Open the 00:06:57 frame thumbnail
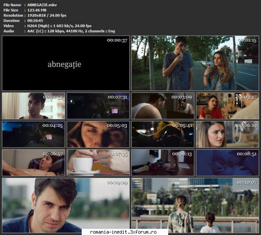Image resolution: width=261 pixels, height=235 pixels. click(x=34, y=163)
